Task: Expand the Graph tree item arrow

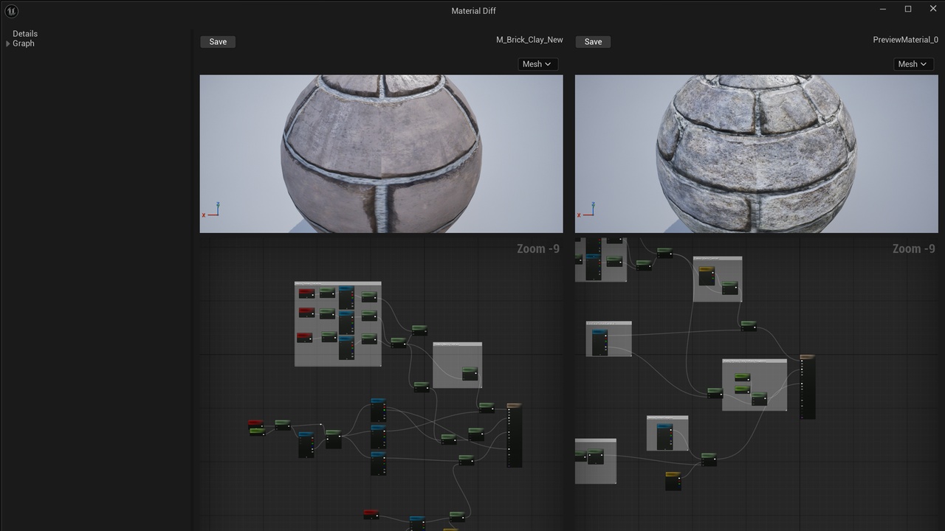Action: click(x=8, y=44)
